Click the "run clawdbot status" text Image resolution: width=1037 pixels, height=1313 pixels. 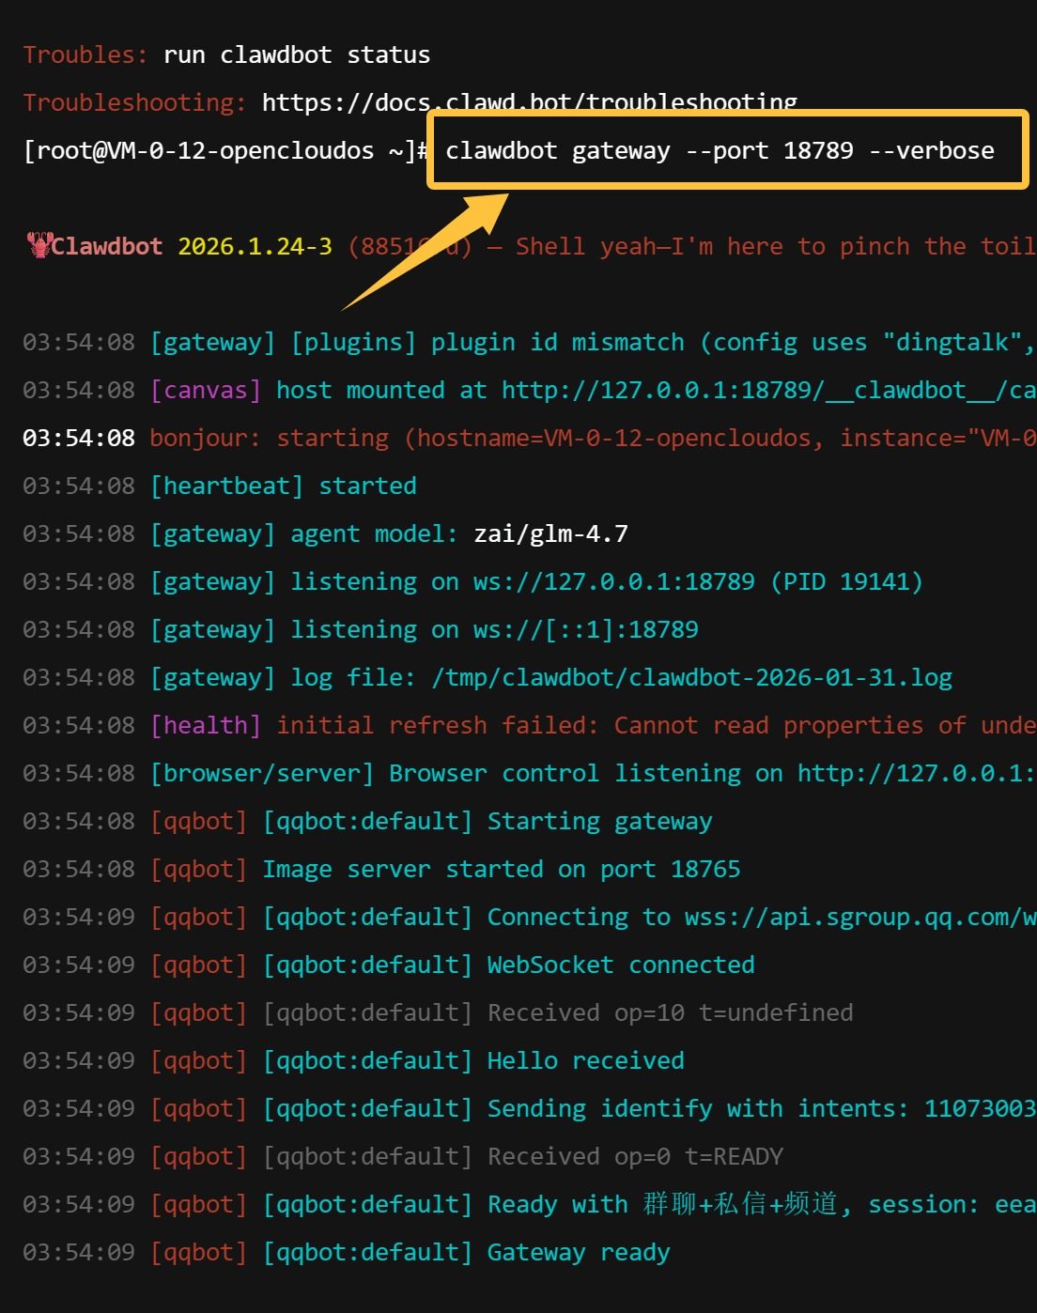tap(297, 54)
